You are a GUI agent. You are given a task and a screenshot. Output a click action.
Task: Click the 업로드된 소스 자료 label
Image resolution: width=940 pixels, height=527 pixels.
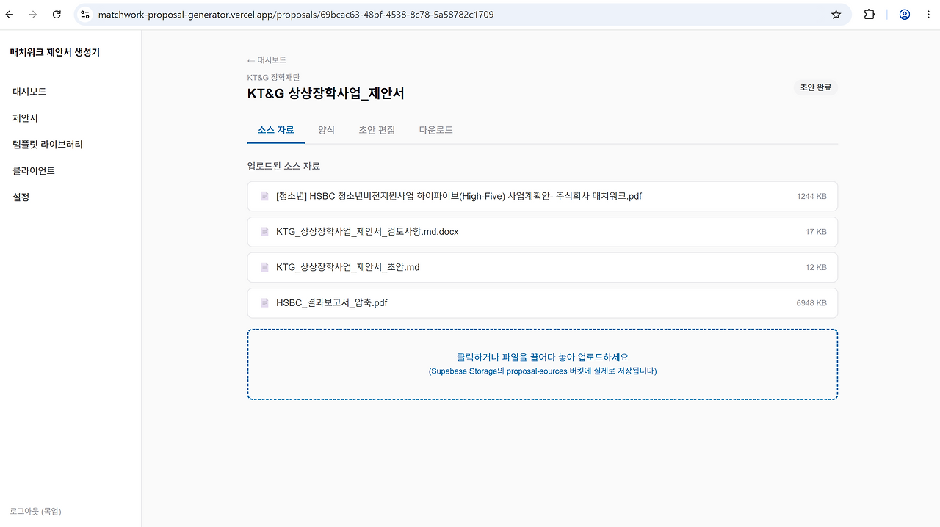pyautogui.click(x=284, y=167)
